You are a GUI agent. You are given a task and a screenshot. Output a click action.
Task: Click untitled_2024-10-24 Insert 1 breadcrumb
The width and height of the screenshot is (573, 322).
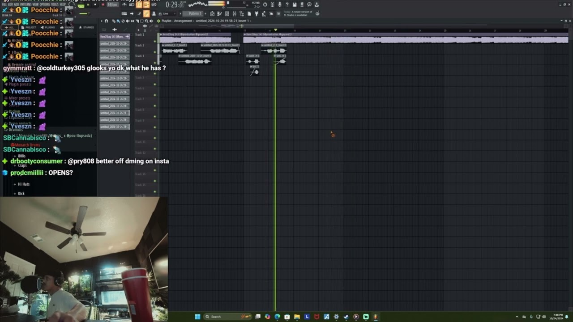(x=222, y=21)
